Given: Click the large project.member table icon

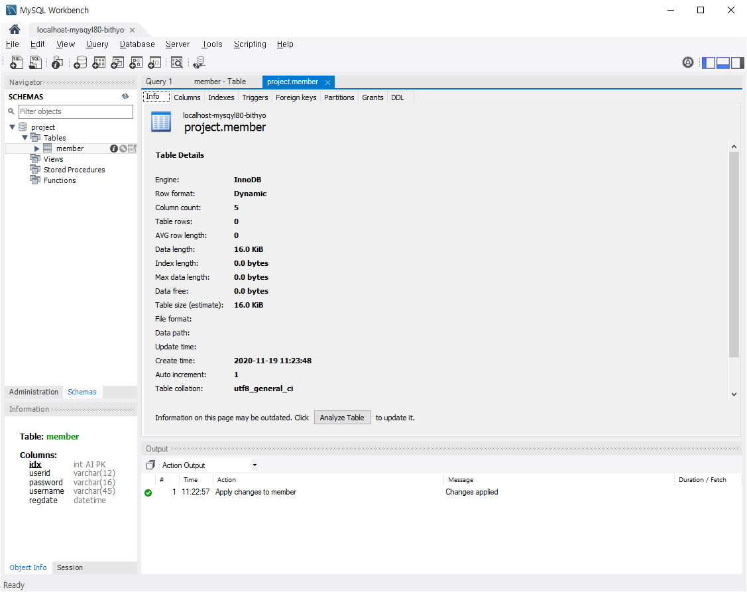Looking at the screenshot, I should tap(161, 121).
